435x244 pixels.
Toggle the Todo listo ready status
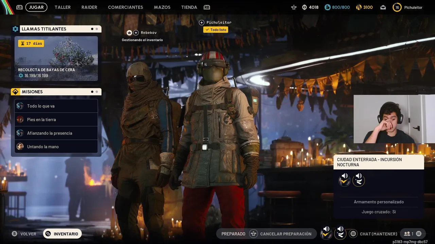click(x=216, y=30)
